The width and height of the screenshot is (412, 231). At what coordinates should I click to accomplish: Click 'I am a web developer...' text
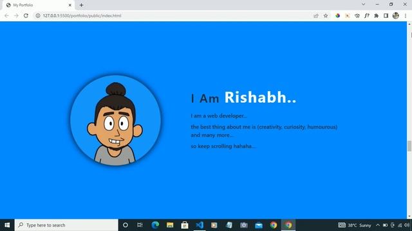219,116
